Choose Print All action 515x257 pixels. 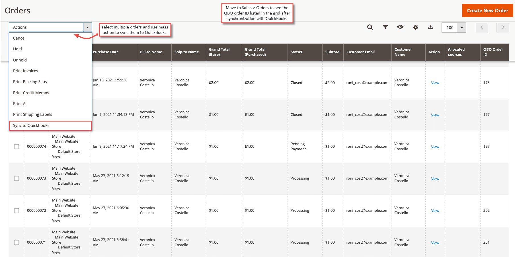coord(51,104)
